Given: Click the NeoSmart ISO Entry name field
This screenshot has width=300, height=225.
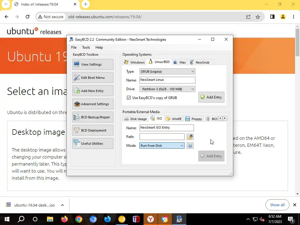Looking at the screenshot, I should [x=166, y=128].
